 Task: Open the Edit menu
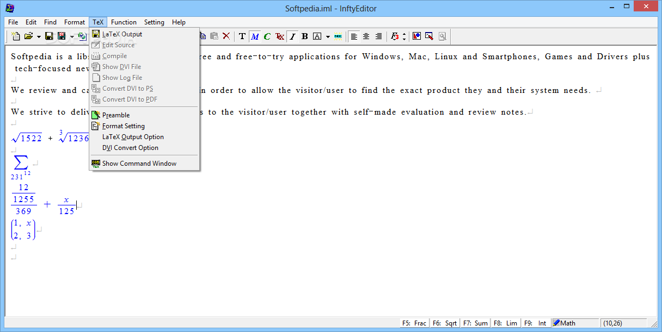click(31, 22)
